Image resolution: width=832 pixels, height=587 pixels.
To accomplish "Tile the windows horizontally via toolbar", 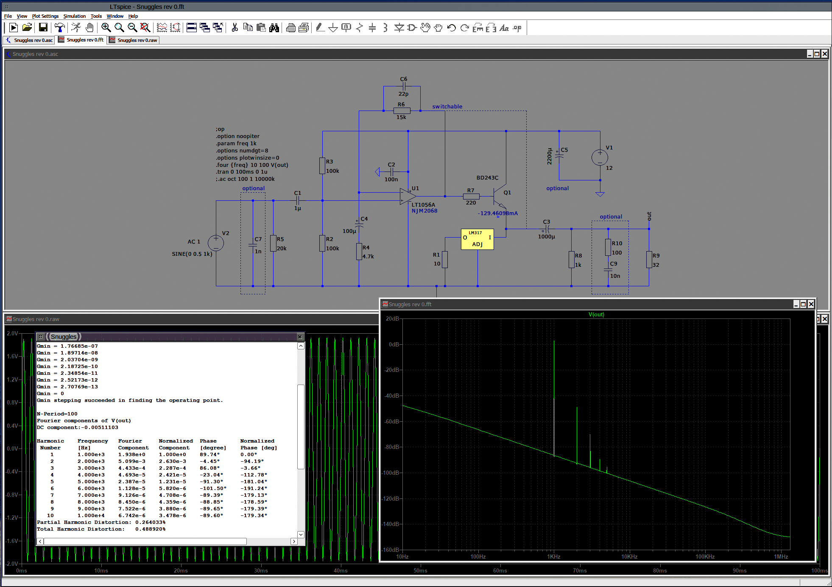I will click(x=192, y=28).
